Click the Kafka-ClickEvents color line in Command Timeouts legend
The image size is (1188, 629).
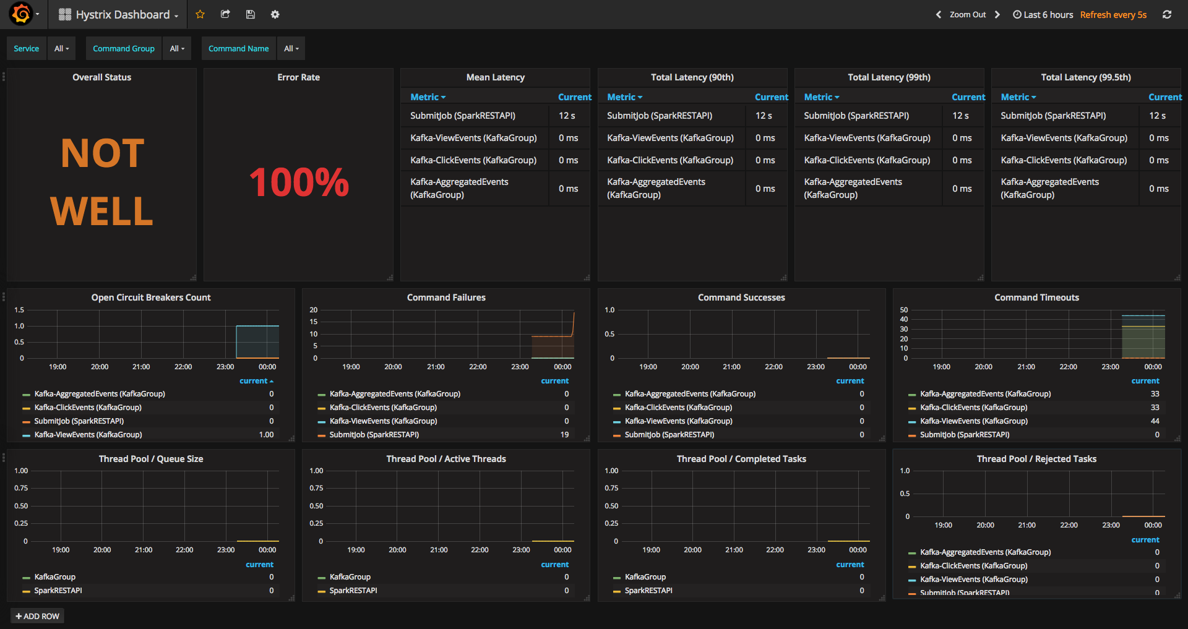(x=912, y=408)
